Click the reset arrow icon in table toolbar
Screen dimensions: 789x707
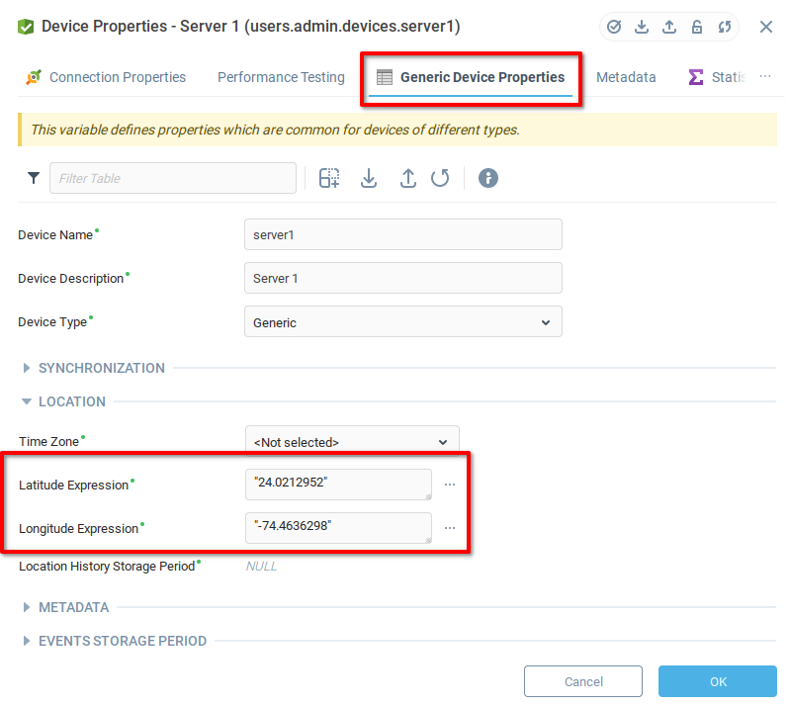(441, 178)
